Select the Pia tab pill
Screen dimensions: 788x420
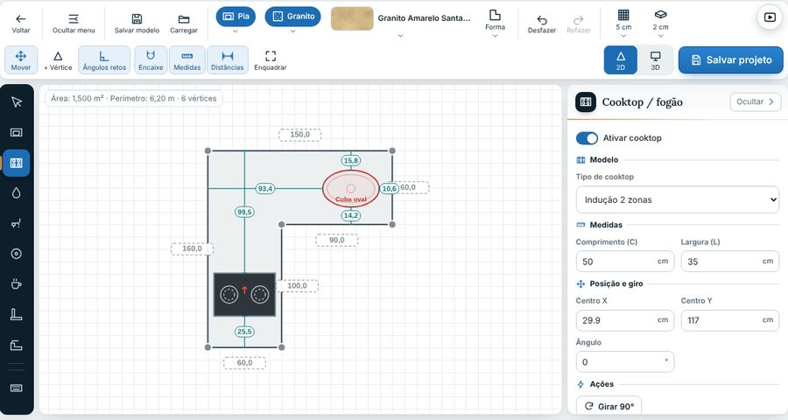[236, 16]
